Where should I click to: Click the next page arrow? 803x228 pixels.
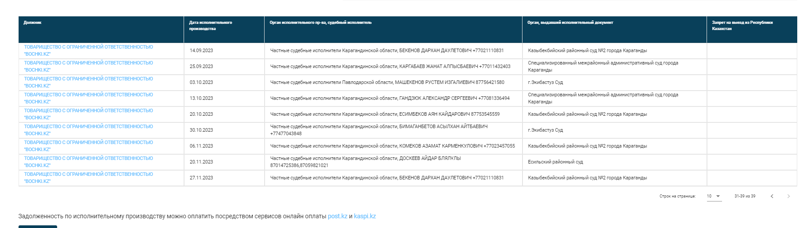pyautogui.click(x=788, y=196)
